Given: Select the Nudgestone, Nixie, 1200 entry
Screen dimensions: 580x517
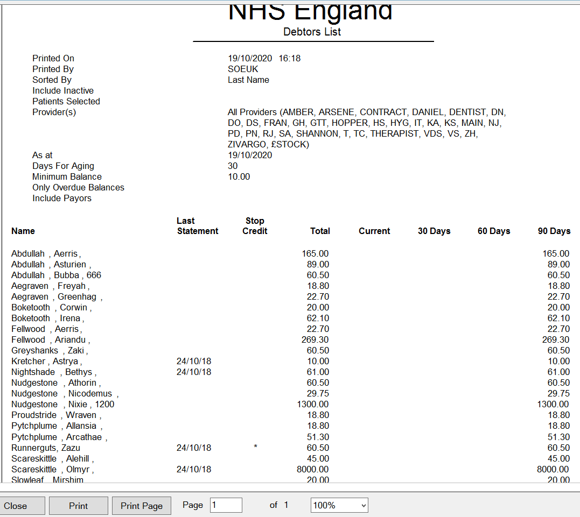Looking at the screenshot, I should (62, 404).
